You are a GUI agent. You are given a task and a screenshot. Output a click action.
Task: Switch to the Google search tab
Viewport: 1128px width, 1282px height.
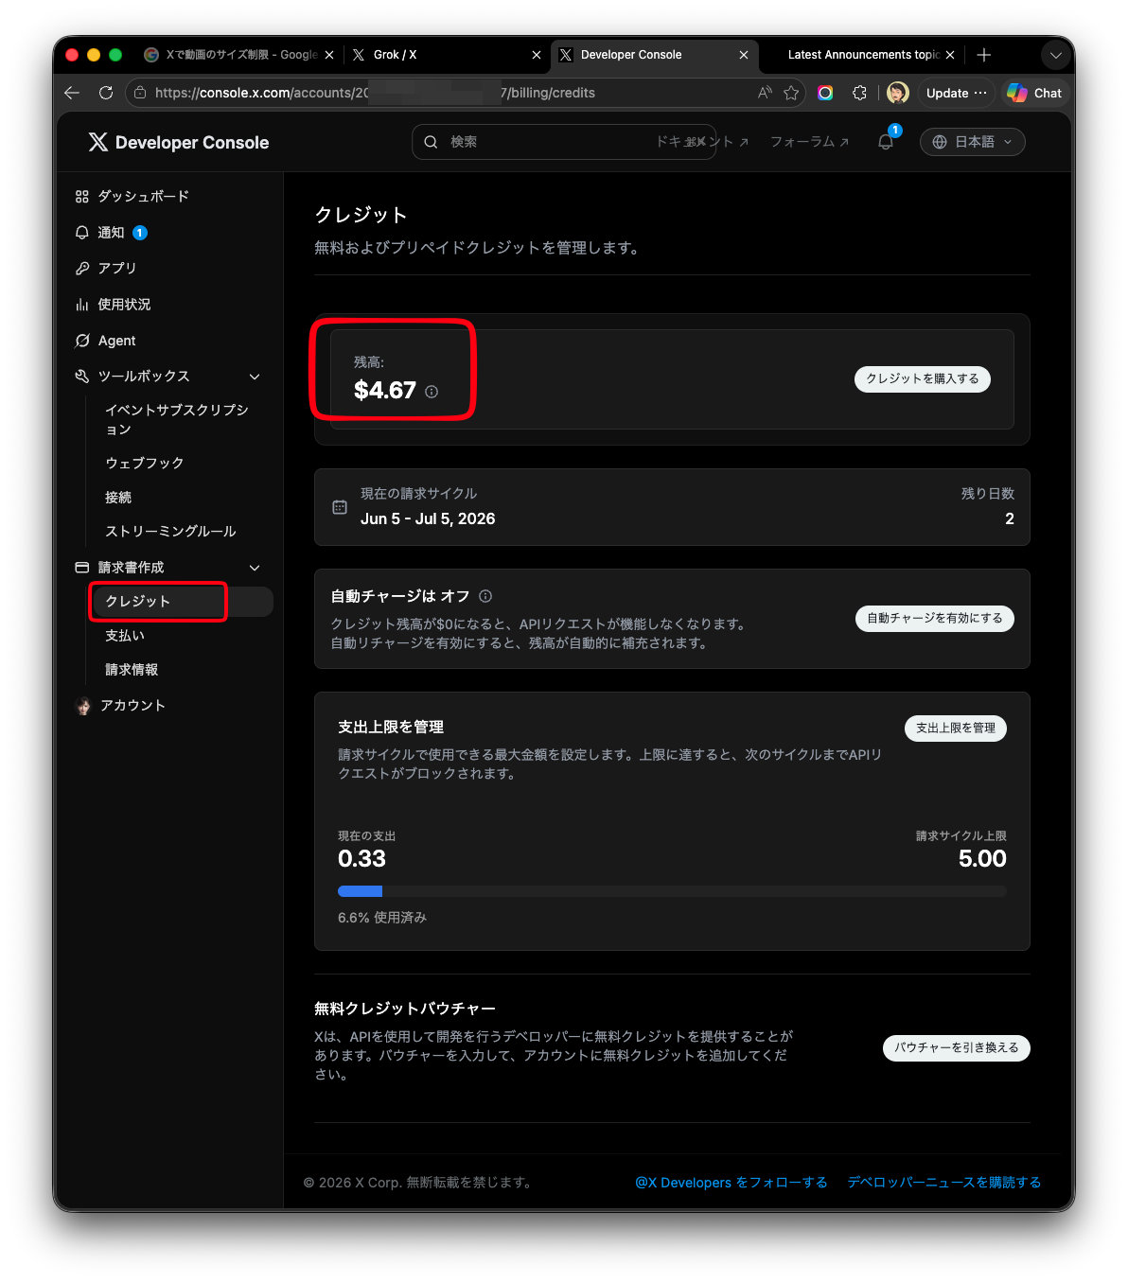(x=238, y=55)
